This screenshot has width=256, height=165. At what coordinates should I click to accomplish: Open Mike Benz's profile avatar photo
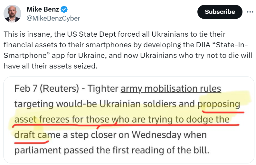12,14
